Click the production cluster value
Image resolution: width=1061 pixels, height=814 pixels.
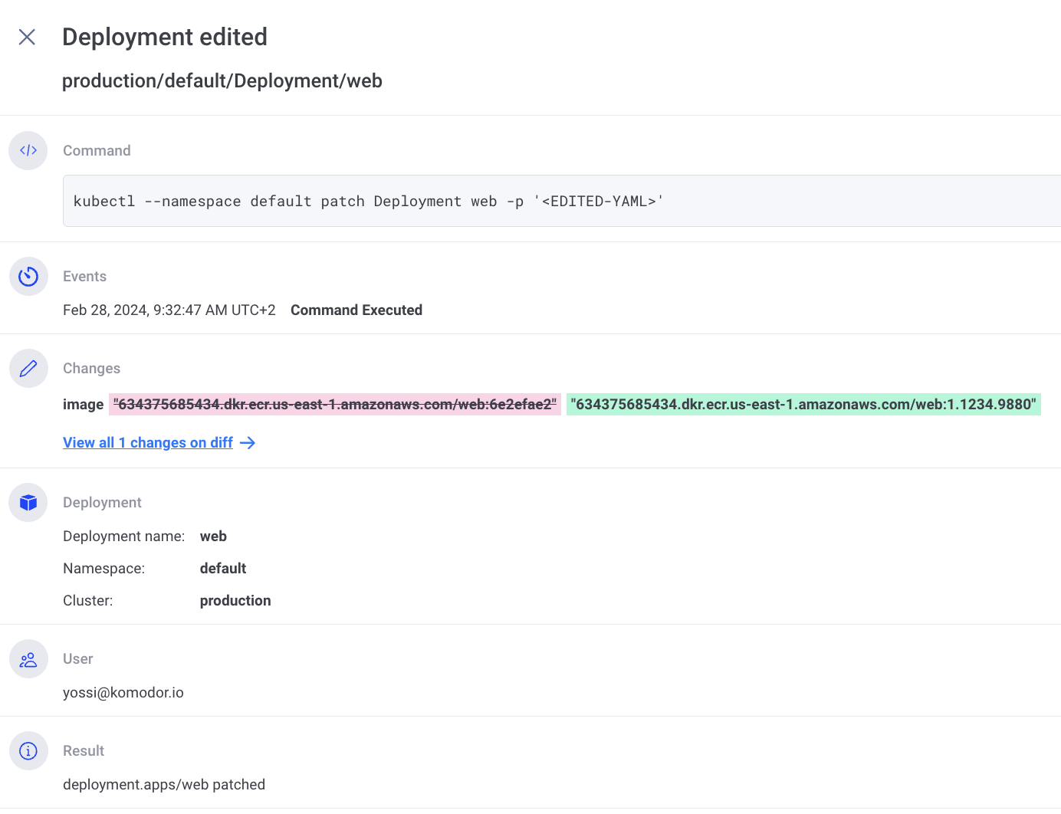coord(235,601)
